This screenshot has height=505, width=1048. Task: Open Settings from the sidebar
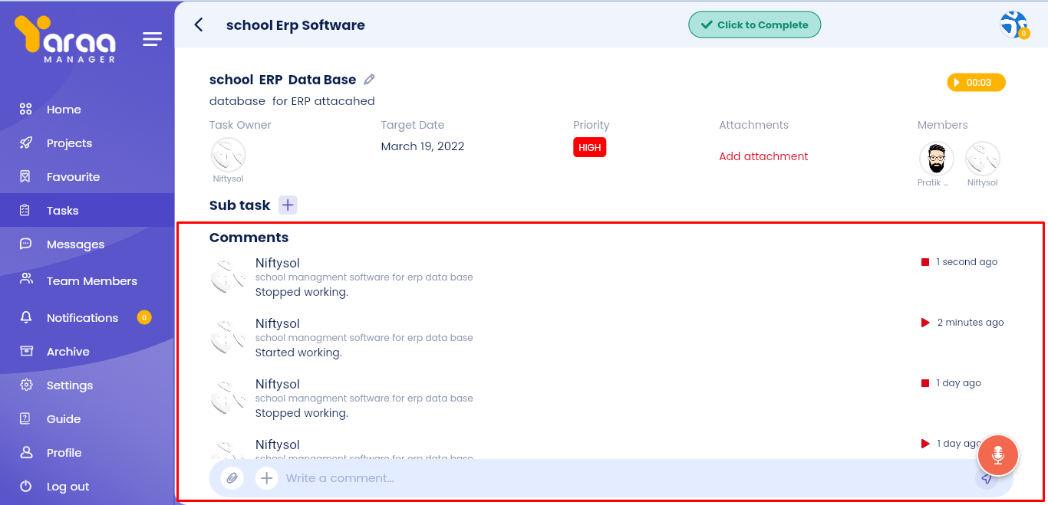point(70,385)
